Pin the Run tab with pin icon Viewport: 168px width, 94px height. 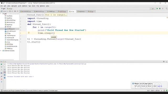(x=2, y=77)
